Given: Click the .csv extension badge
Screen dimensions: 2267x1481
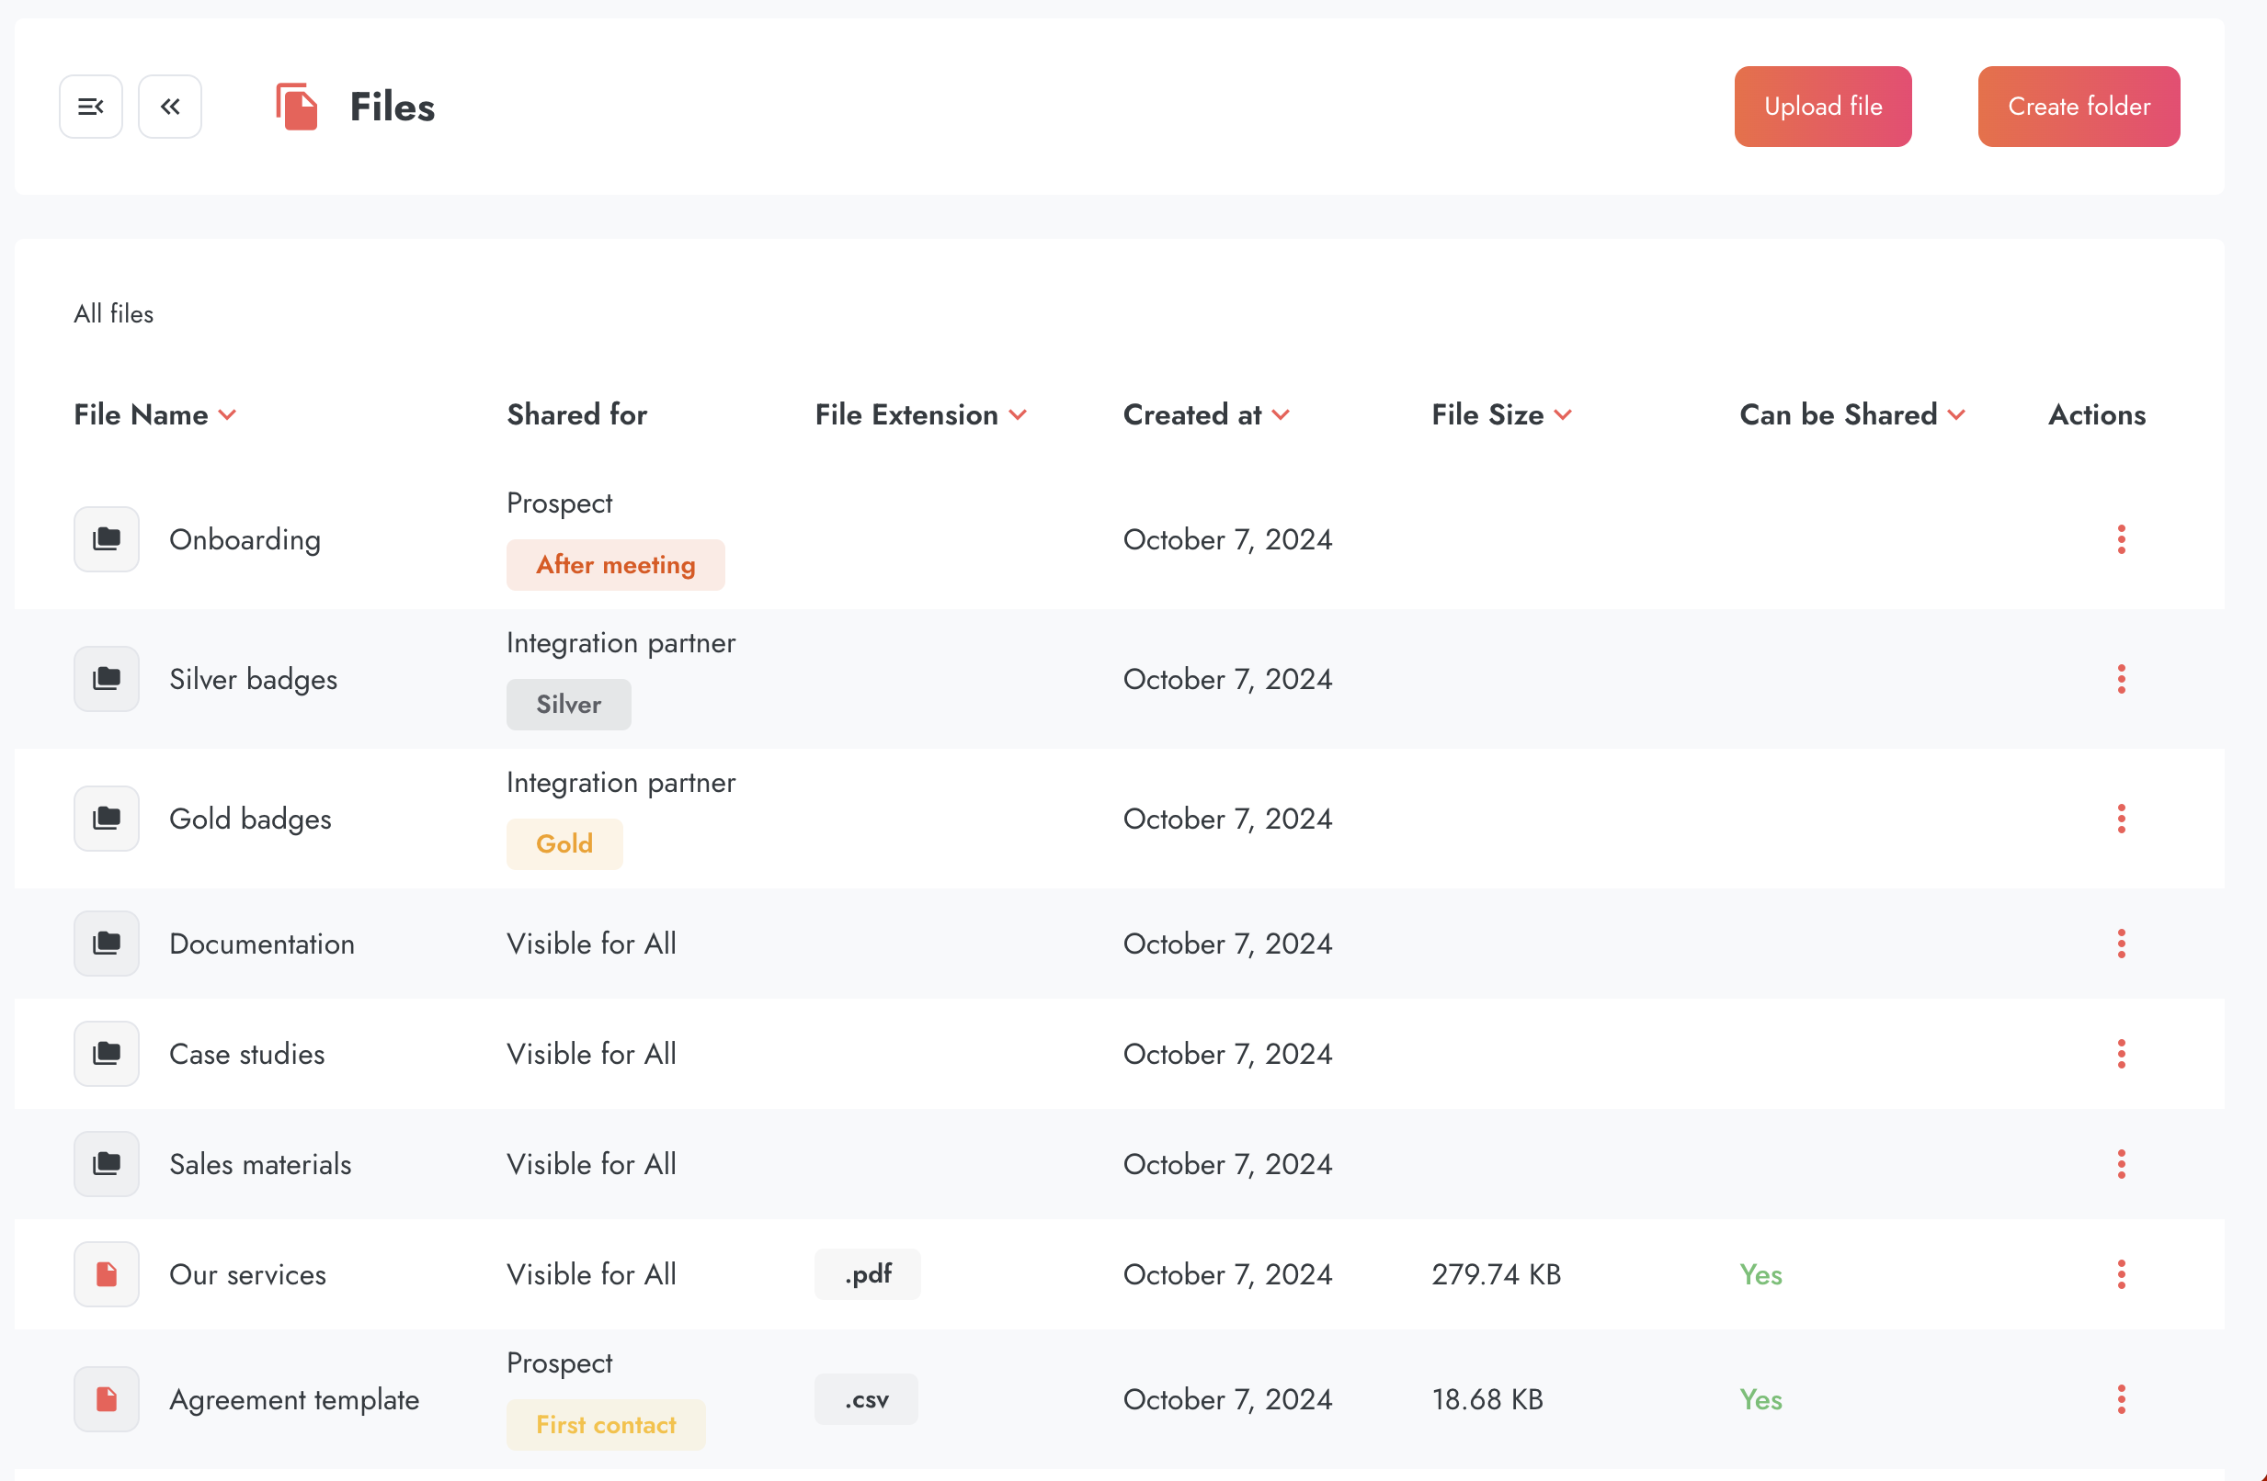Looking at the screenshot, I should point(866,1400).
